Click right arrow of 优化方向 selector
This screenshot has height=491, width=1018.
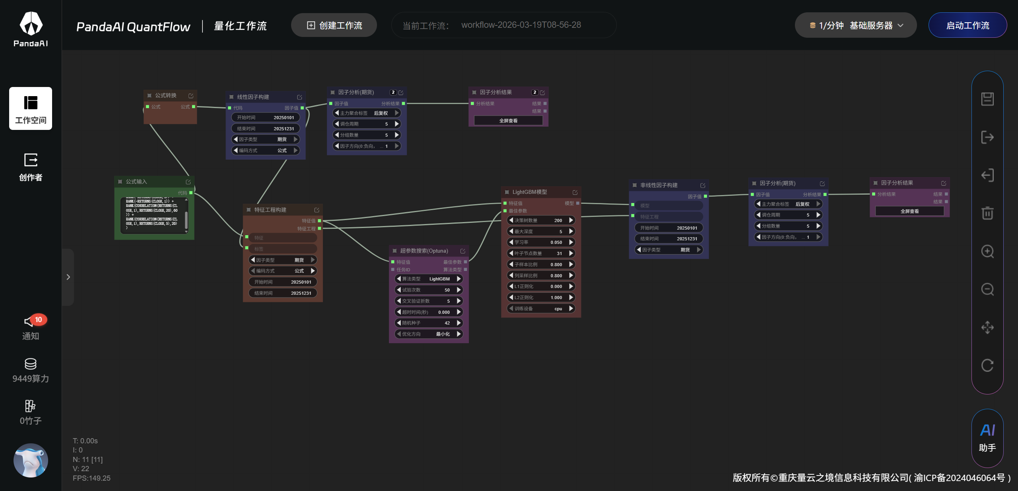click(458, 334)
